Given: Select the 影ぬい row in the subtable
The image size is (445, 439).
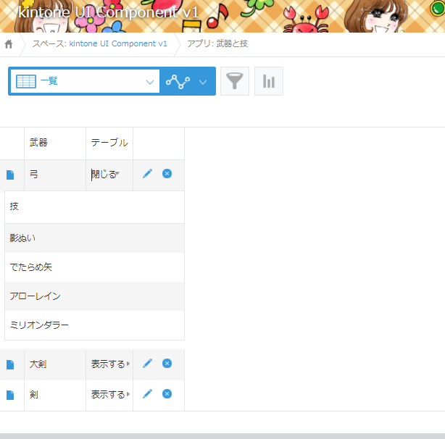Looking at the screenshot, I should 94,238.
